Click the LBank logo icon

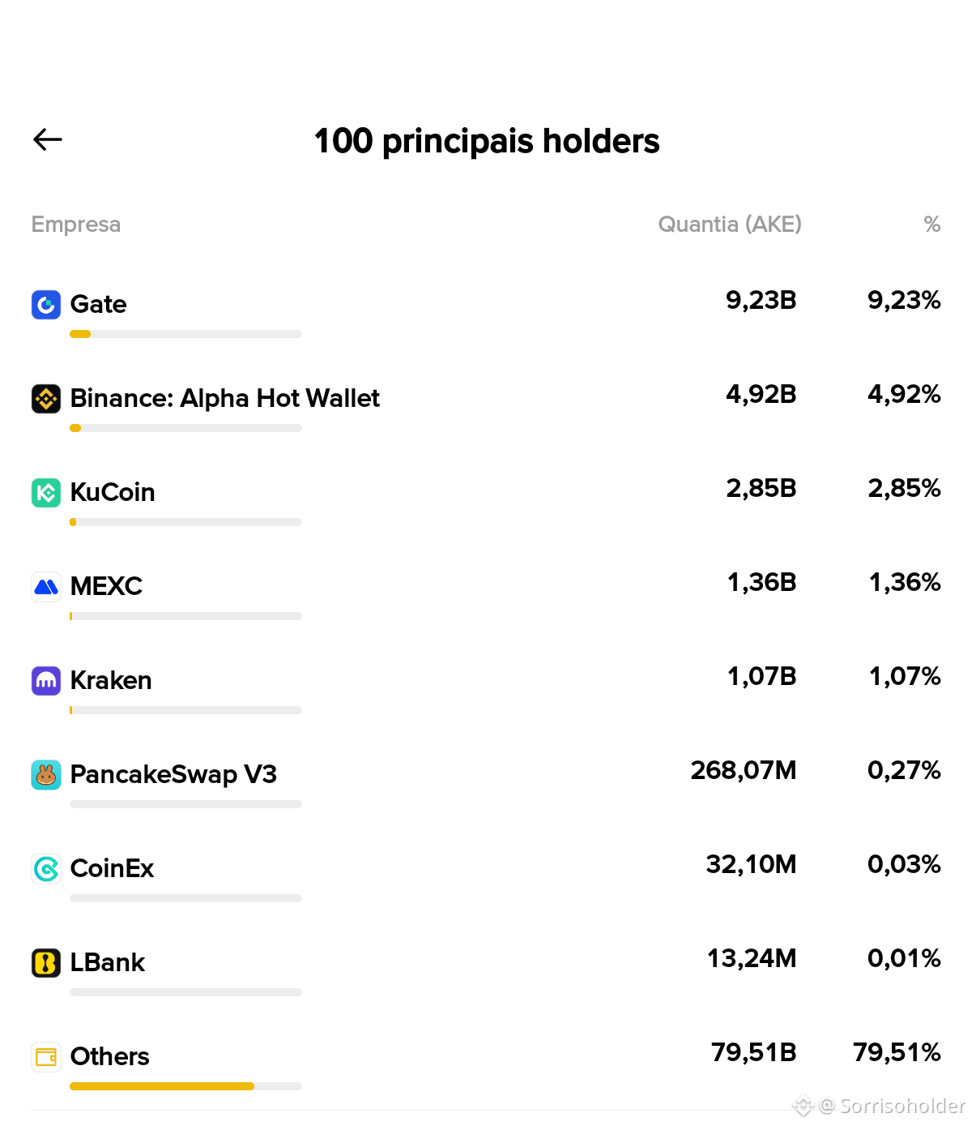point(46,963)
